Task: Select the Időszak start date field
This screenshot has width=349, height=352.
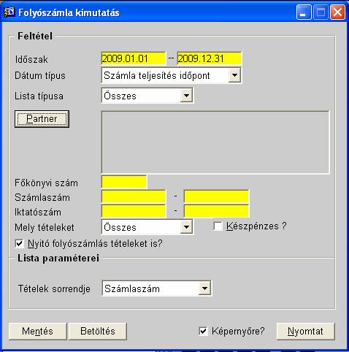Action: [x=133, y=58]
